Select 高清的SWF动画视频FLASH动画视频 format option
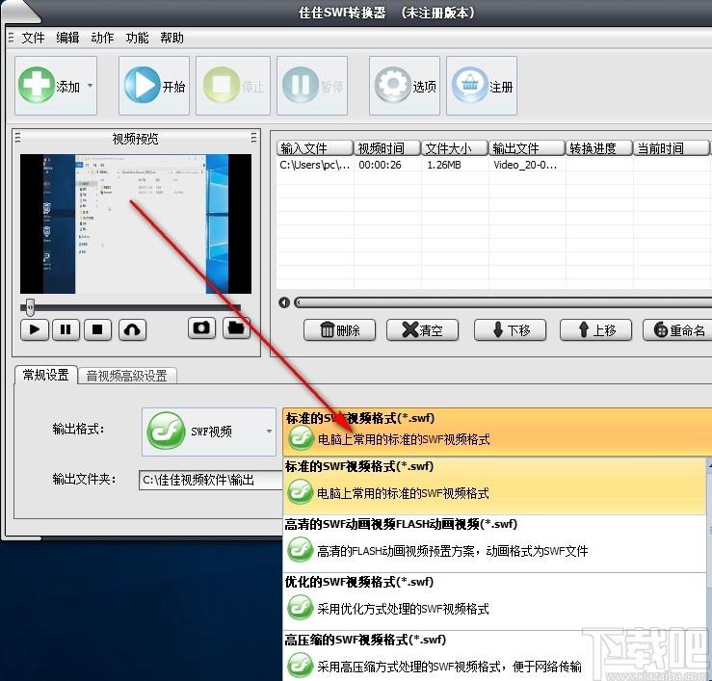The width and height of the screenshot is (712, 681). coord(494,543)
